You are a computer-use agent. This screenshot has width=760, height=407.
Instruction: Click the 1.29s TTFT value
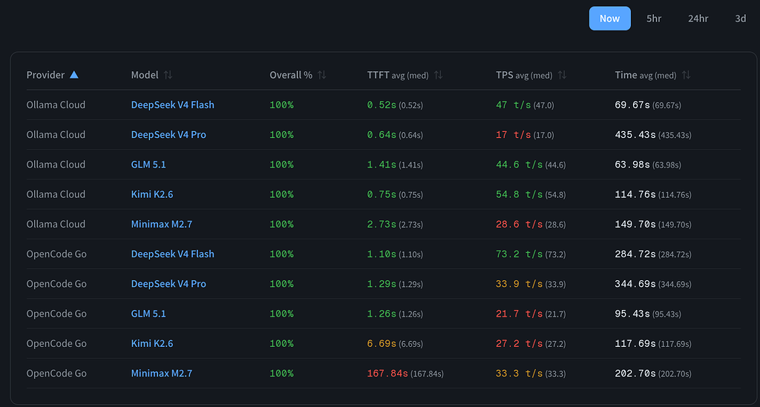click(x=381, y=284)
